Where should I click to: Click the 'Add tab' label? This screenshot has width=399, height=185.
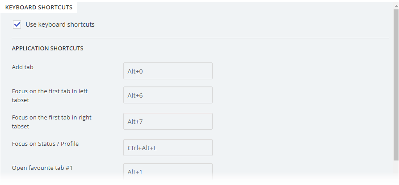[x=23, y=67]
